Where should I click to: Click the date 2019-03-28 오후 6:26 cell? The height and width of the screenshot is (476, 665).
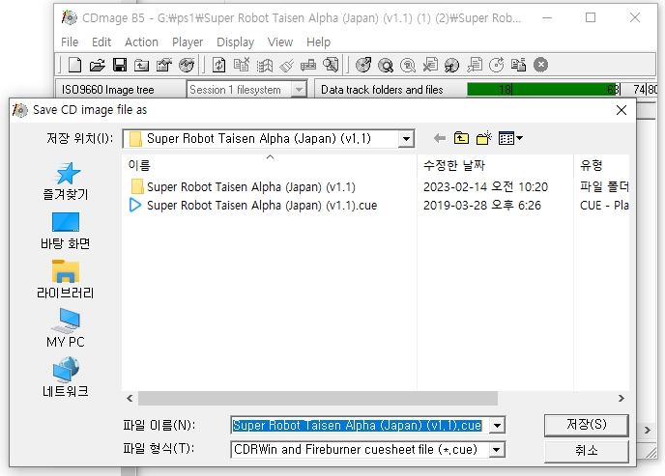[482, 206]
